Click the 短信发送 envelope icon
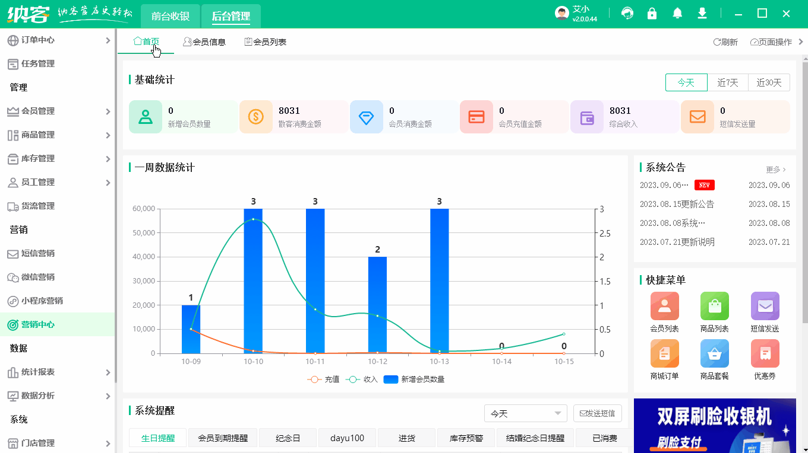 (765, 305)
